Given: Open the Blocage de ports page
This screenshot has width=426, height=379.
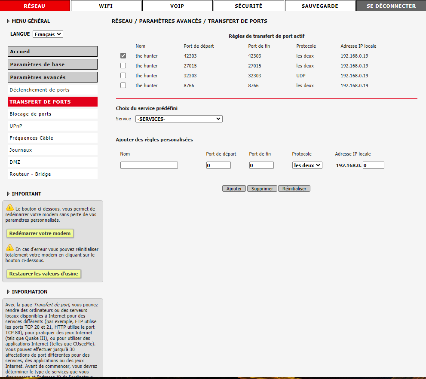Looking at the screenshot, I should tap(31, 114).
